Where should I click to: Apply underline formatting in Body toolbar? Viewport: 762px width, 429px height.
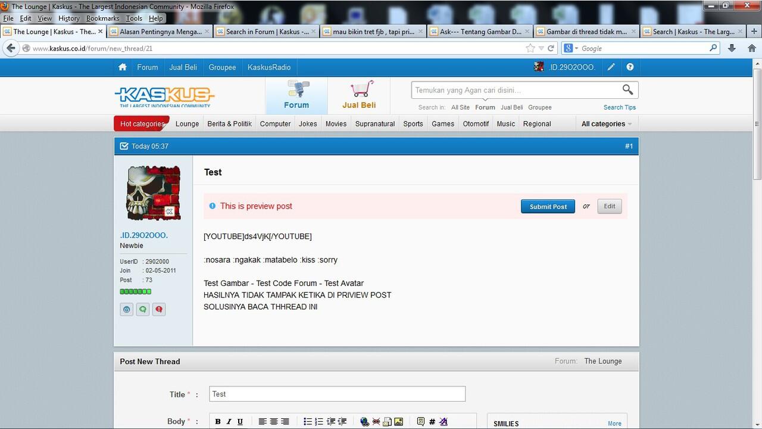click(240, 422)
